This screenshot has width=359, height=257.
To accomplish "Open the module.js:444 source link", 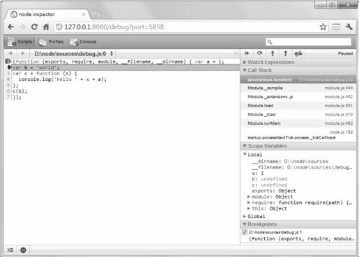I will click(x=339, y=88).
